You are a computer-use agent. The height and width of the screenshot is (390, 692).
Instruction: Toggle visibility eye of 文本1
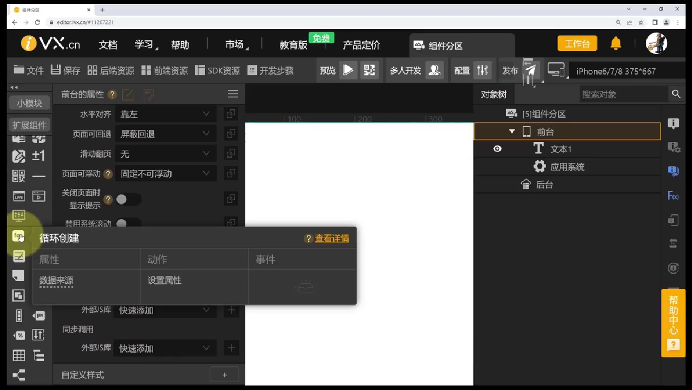click(x=497, y=149)
